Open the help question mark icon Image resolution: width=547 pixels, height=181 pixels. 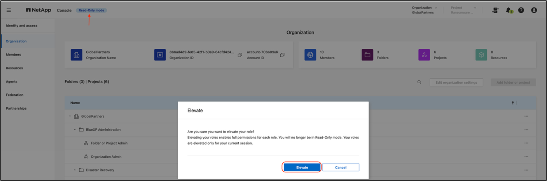(521, 10)
